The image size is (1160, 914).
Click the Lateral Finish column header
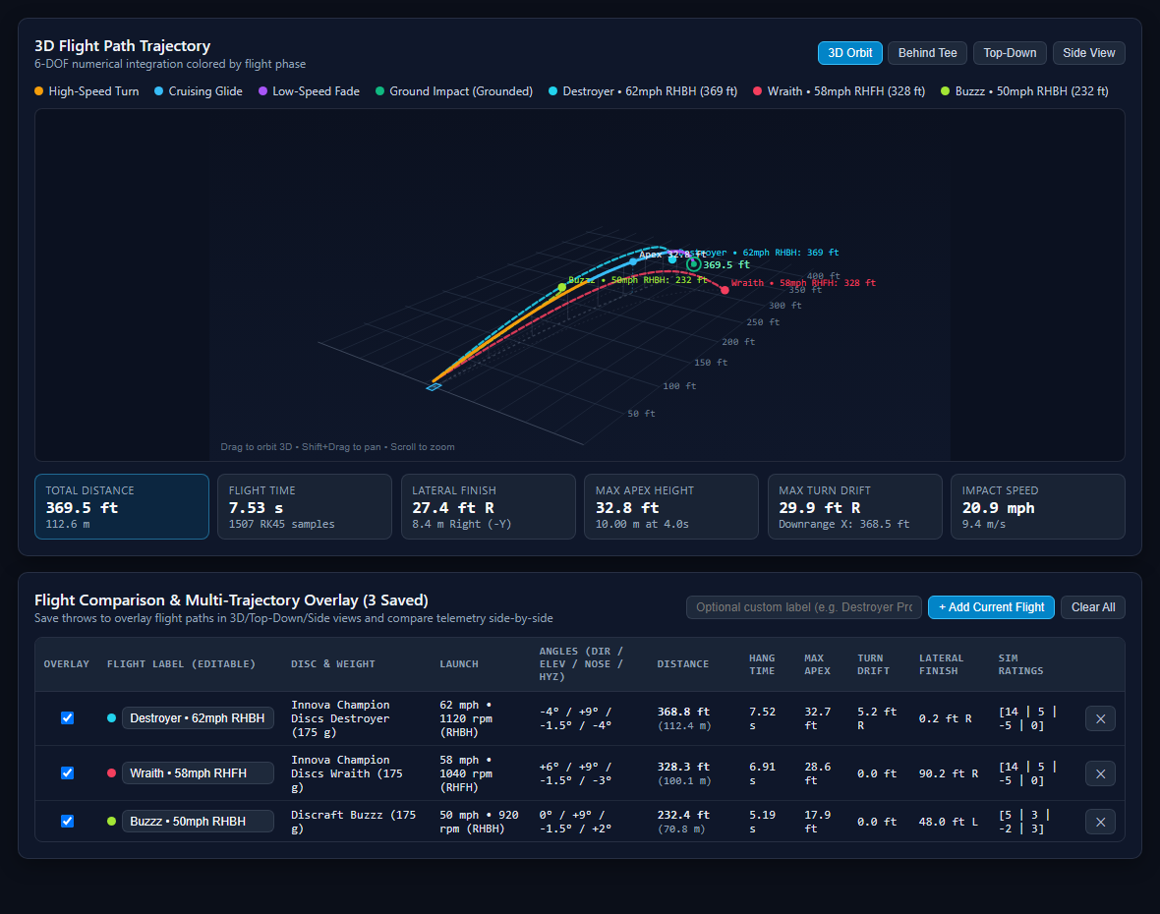[x=941, y=664]
